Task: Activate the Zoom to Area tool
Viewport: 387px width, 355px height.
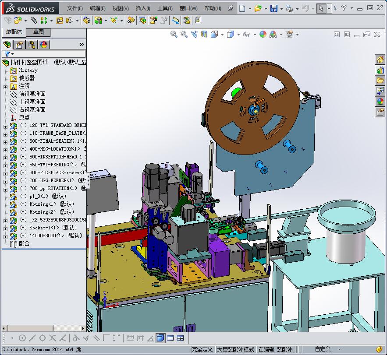Action: 184,34
